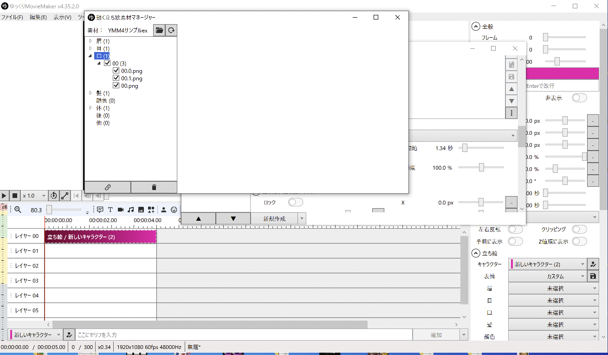The width and height of the screenshot is (608, 355).
Task: Click the trash delete button
Action: click(x=154, y=187)
